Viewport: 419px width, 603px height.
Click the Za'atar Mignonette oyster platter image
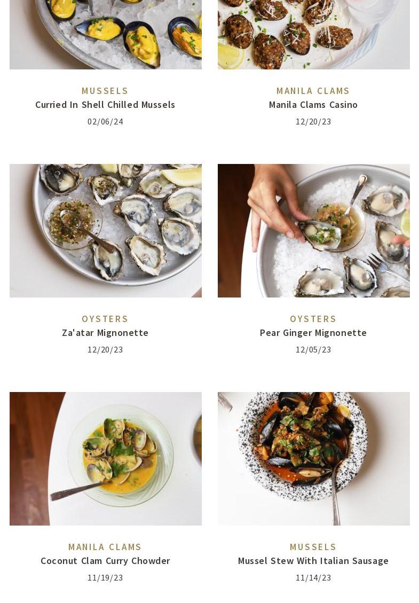click(x=105, y=231)
